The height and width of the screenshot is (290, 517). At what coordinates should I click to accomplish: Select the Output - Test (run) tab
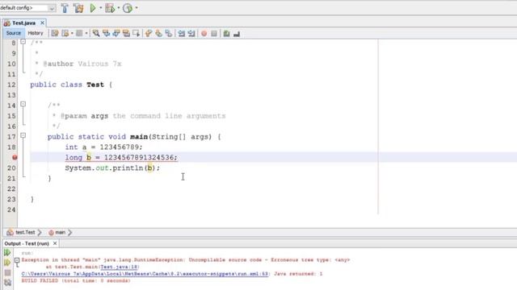click(x=27, y=243)
